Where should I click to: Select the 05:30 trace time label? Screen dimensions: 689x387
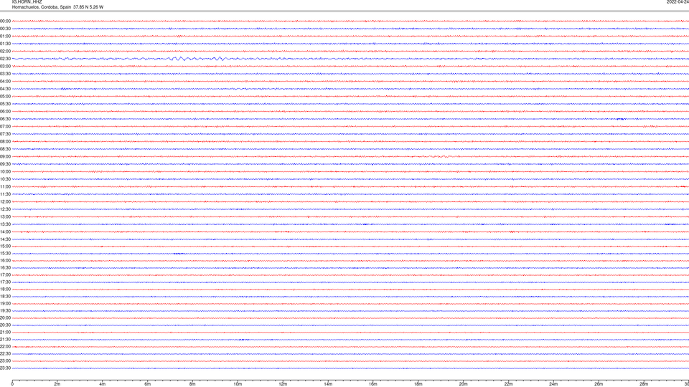(x=5, y=104)
